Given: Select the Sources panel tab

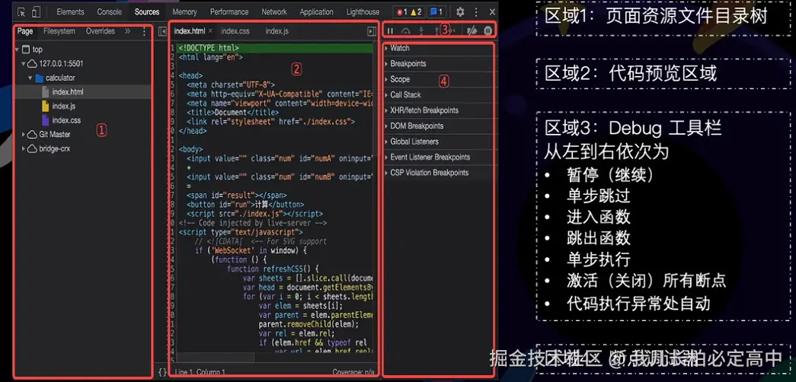Looking at the screenshot, I should coord(147,11).
